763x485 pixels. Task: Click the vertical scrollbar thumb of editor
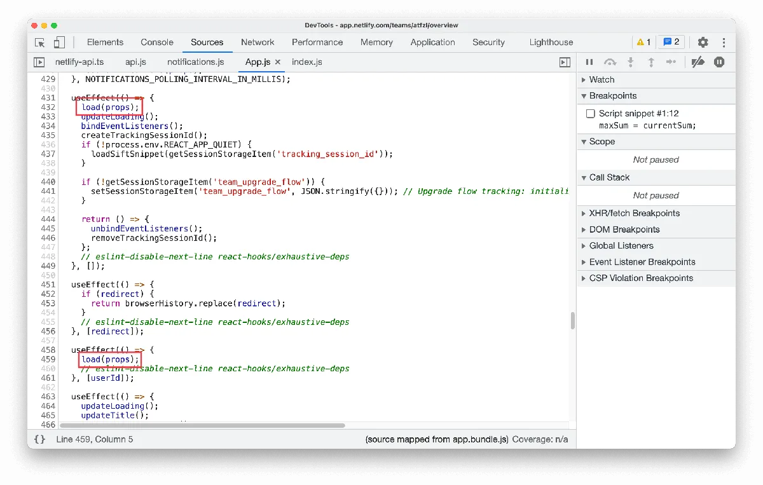coord(572,321)
